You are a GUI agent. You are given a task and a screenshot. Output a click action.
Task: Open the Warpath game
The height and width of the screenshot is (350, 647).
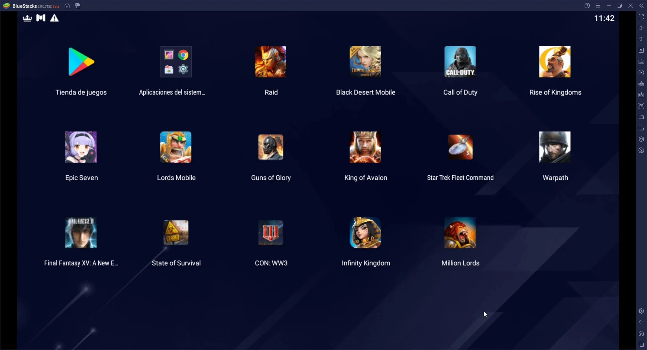tap(555, 147)
